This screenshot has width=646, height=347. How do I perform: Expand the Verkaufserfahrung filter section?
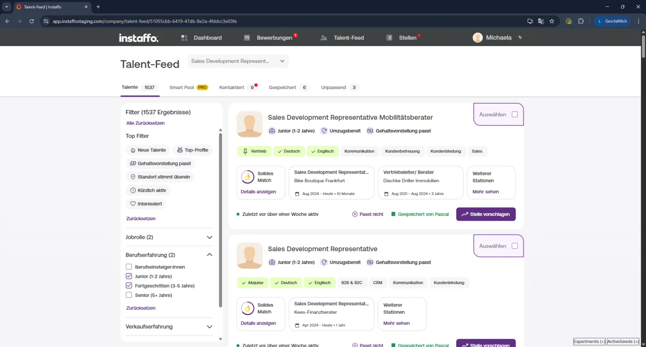click(169, 327)
